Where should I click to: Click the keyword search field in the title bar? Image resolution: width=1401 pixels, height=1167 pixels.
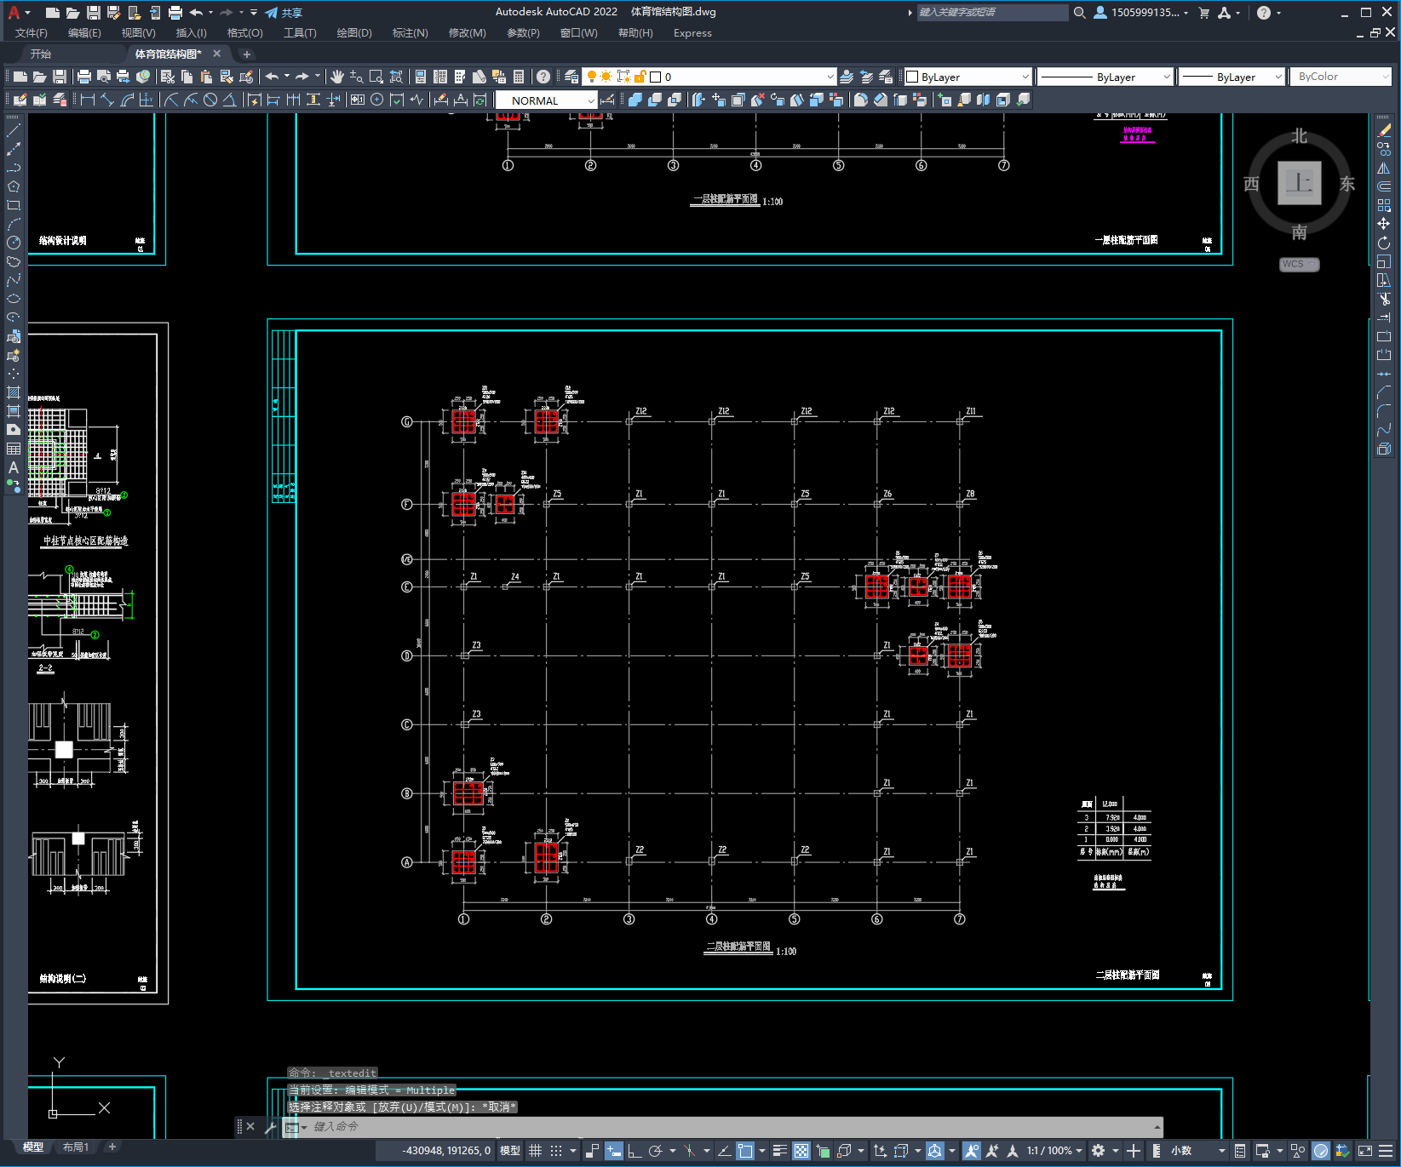pos(992,13)
